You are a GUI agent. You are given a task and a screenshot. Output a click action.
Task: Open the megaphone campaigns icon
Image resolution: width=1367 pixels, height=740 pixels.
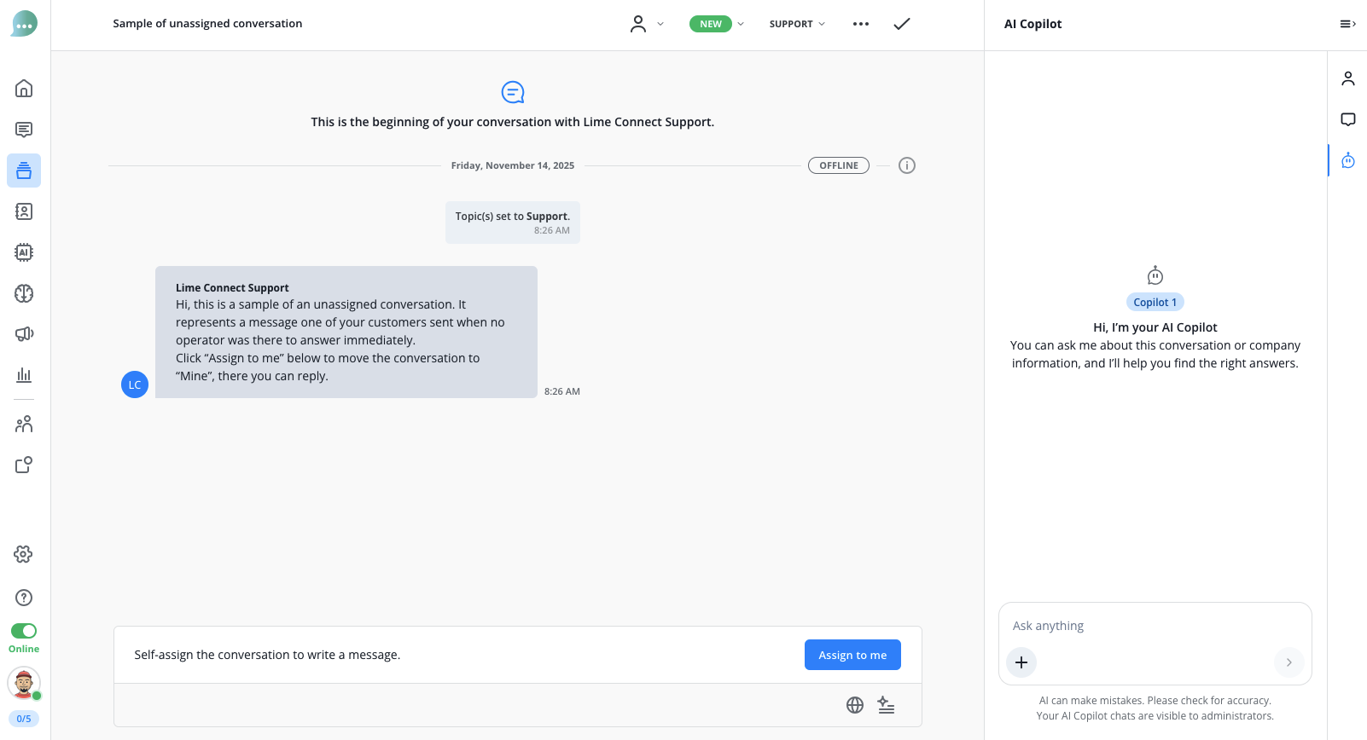pos(24,334)
